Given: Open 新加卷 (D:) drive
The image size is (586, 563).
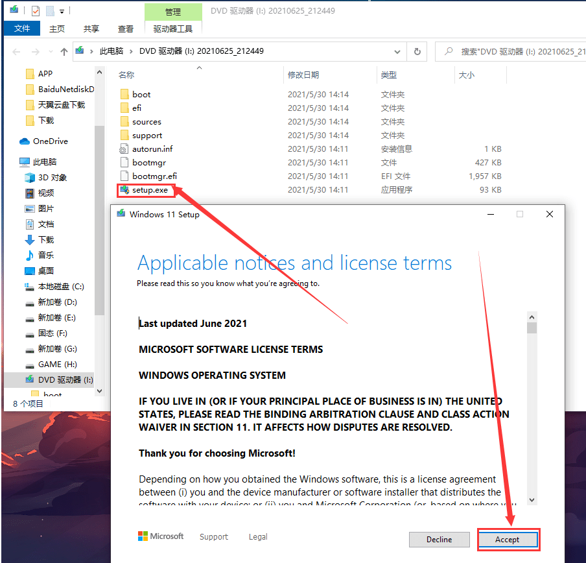Looking at the screenshot, I should pyautogui.click(x=51, y=302).
